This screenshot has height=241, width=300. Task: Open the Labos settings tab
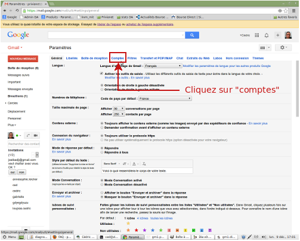pos(218,58)
